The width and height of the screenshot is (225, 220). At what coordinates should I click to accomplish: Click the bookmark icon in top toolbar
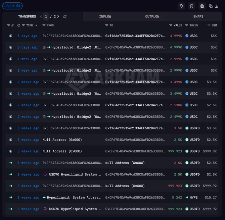(192, 6)
